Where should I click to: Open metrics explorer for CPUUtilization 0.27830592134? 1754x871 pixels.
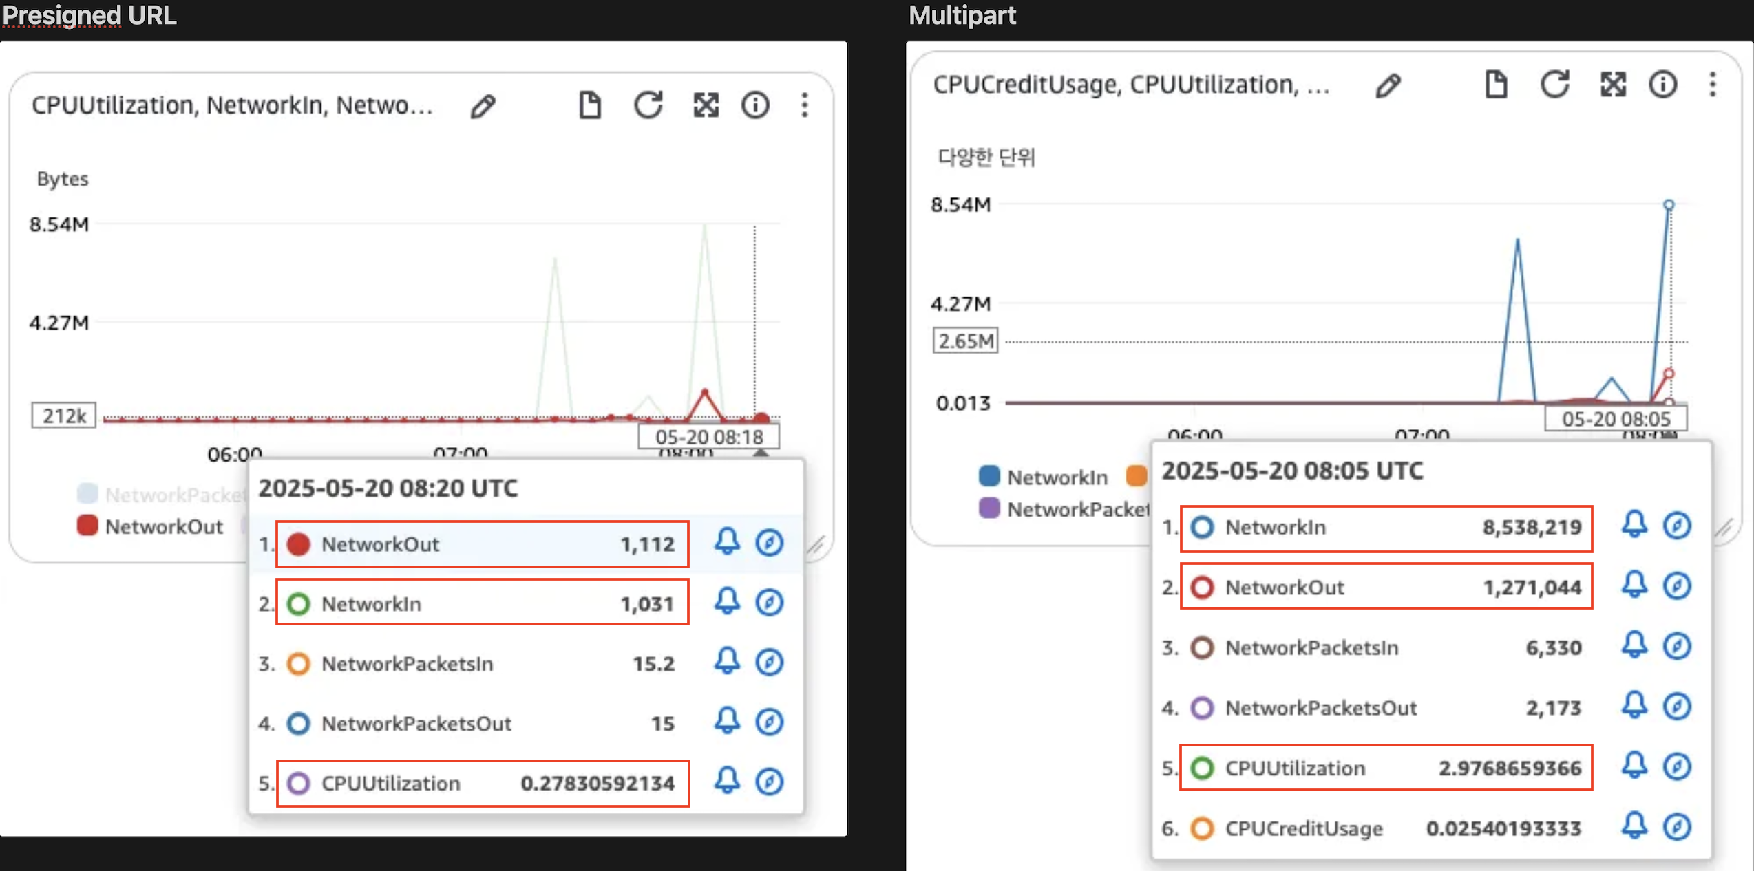[770, 782]
